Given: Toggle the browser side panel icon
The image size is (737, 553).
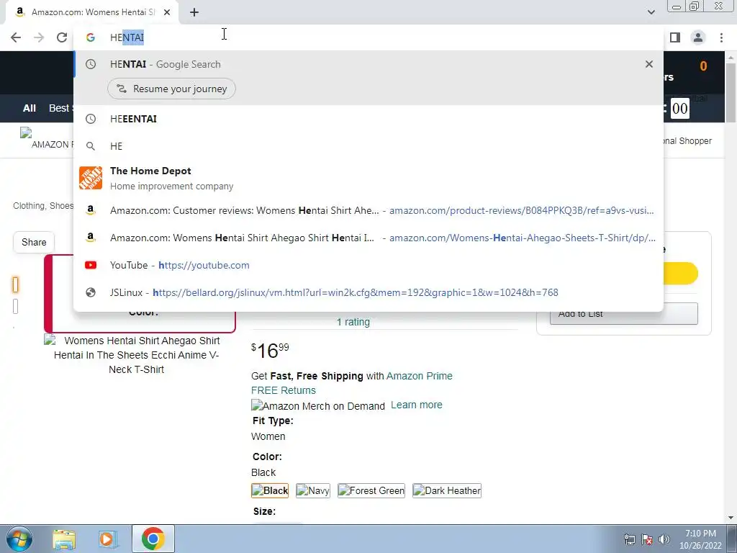Looking at the screenshot, I should pyautogui.click(x=675, y=37).
